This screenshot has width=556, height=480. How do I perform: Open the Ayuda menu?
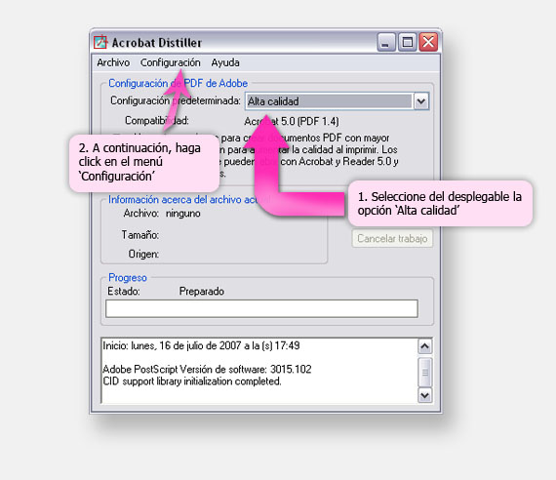coord(225,62)
